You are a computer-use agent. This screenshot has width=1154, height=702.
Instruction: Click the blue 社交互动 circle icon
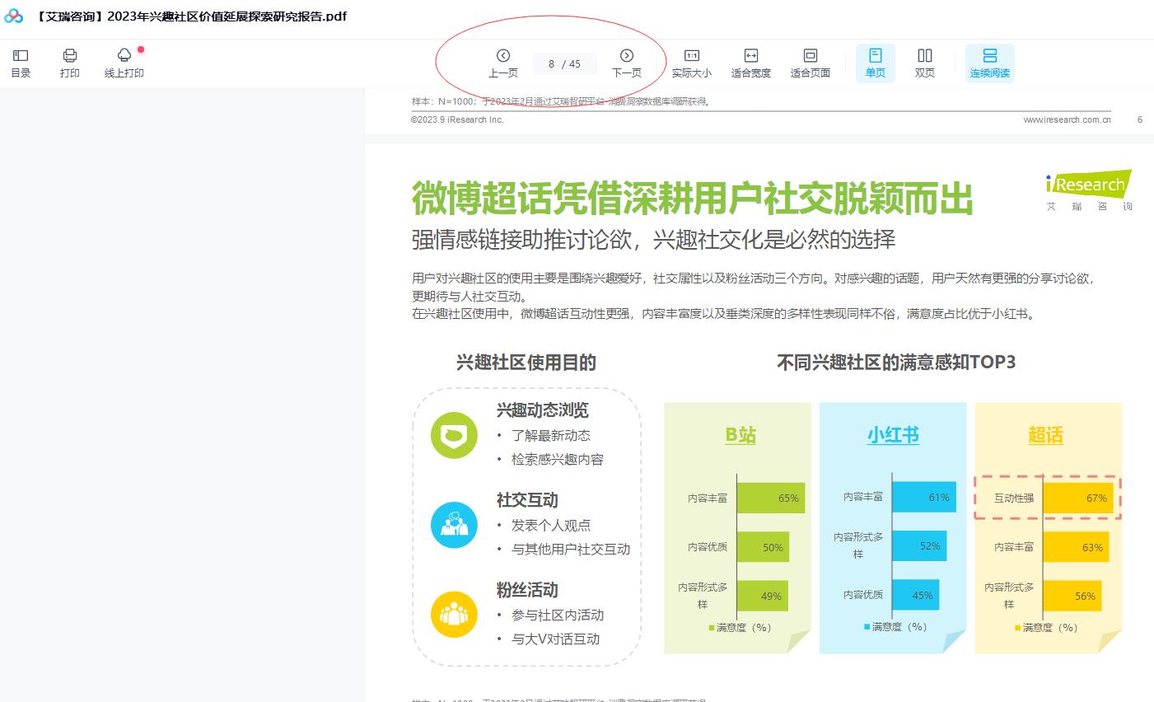point(454,525)
